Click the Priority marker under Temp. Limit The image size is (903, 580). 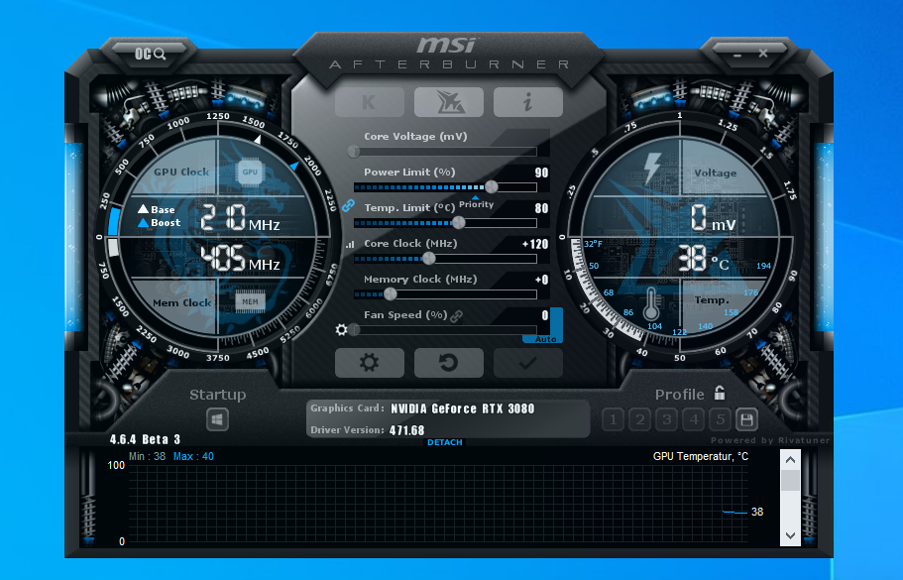click(476, 203)
